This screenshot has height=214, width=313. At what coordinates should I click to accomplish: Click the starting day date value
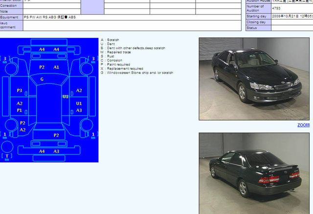[x=292, y=16]
